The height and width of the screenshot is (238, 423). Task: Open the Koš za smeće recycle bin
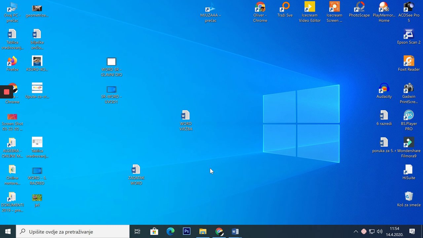(409, 197)
